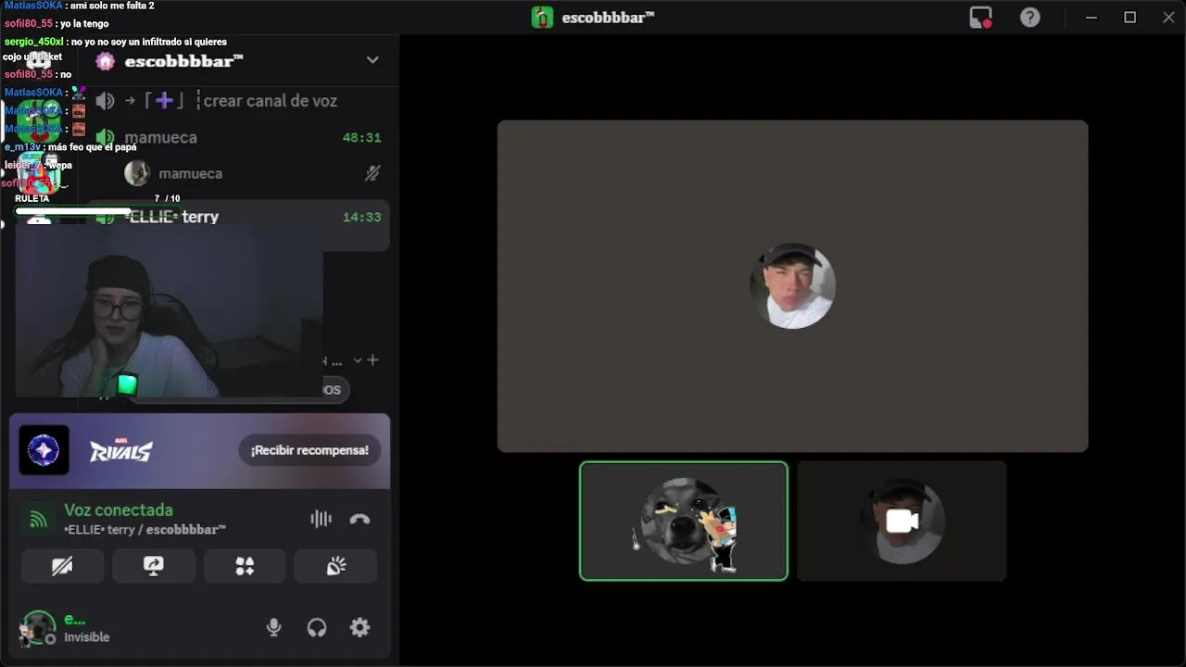This screenshot has width=1186, height=667.
Task: Start an activity button
Action: click(245, 566)
